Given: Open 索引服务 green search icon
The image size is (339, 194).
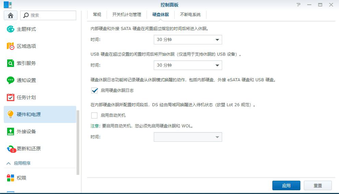Looking at the screenshot, I should point(10,63).
